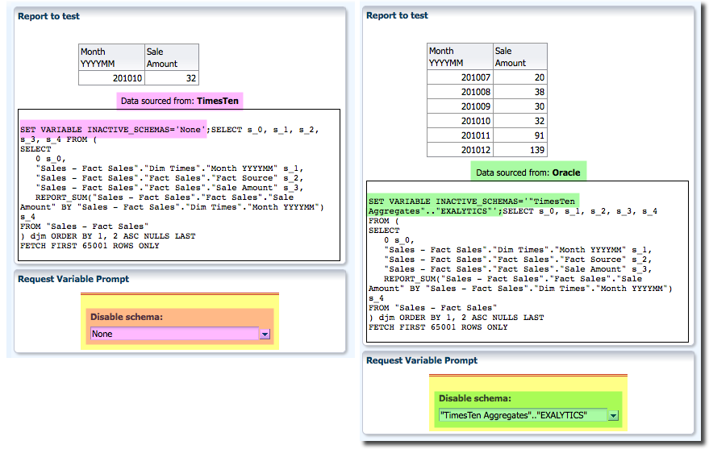
Task: Click the 201008 month cell
Action: [x=459, y=92]
